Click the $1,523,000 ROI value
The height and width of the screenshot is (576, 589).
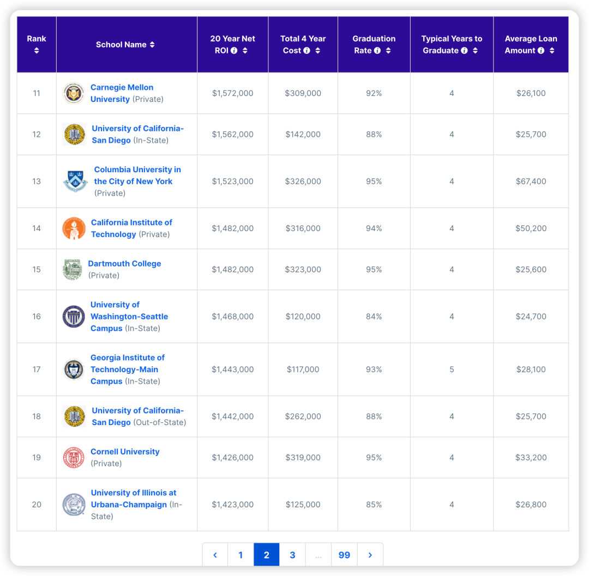coord(233,181)
